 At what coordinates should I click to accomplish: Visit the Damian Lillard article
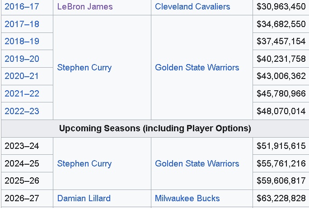tap(84, 199)
